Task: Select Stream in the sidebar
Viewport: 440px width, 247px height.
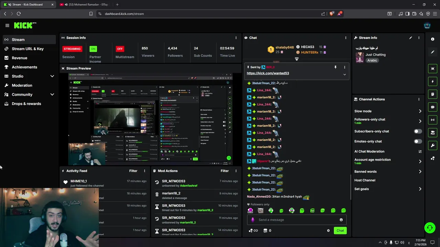Action: [x=29, y=39]
